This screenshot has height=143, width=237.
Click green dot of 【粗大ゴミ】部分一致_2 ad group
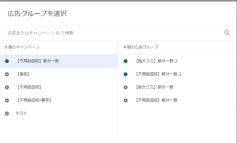126,61
